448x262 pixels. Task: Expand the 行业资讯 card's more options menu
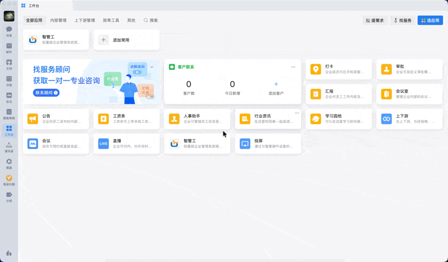297,113
